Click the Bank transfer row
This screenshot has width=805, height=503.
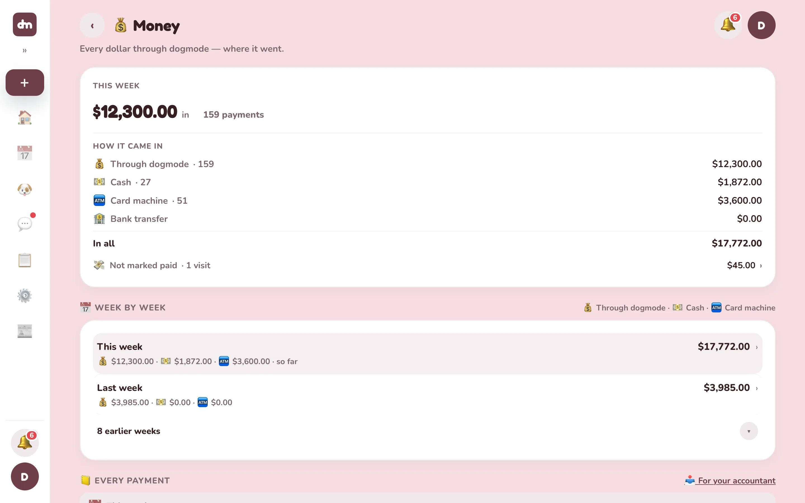[427, 219]
